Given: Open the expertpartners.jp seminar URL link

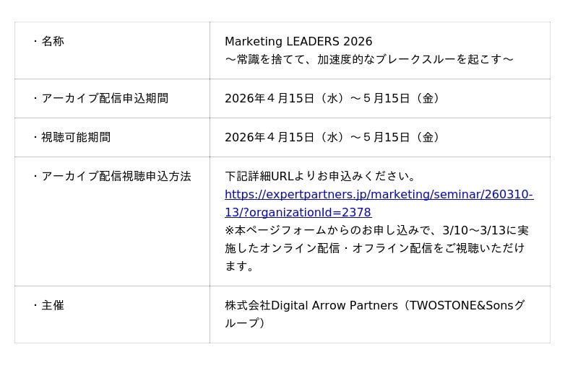Looking at the screenshot, I should tap(379, 194).
